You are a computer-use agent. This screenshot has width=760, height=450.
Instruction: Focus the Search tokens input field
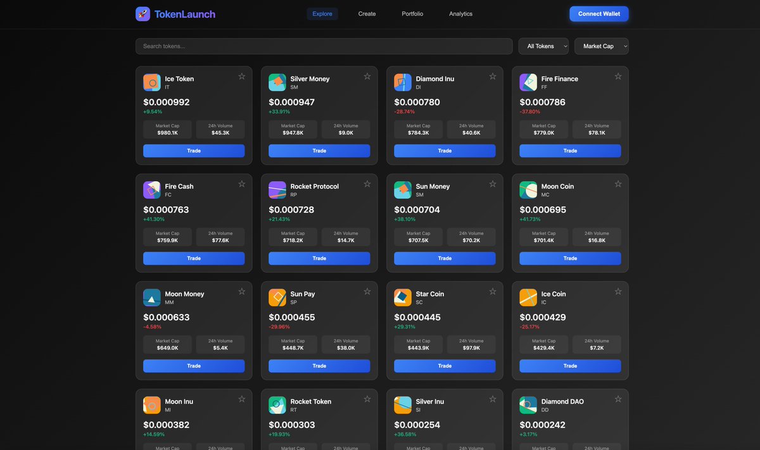pyautogui.click(x=324, y=46)
